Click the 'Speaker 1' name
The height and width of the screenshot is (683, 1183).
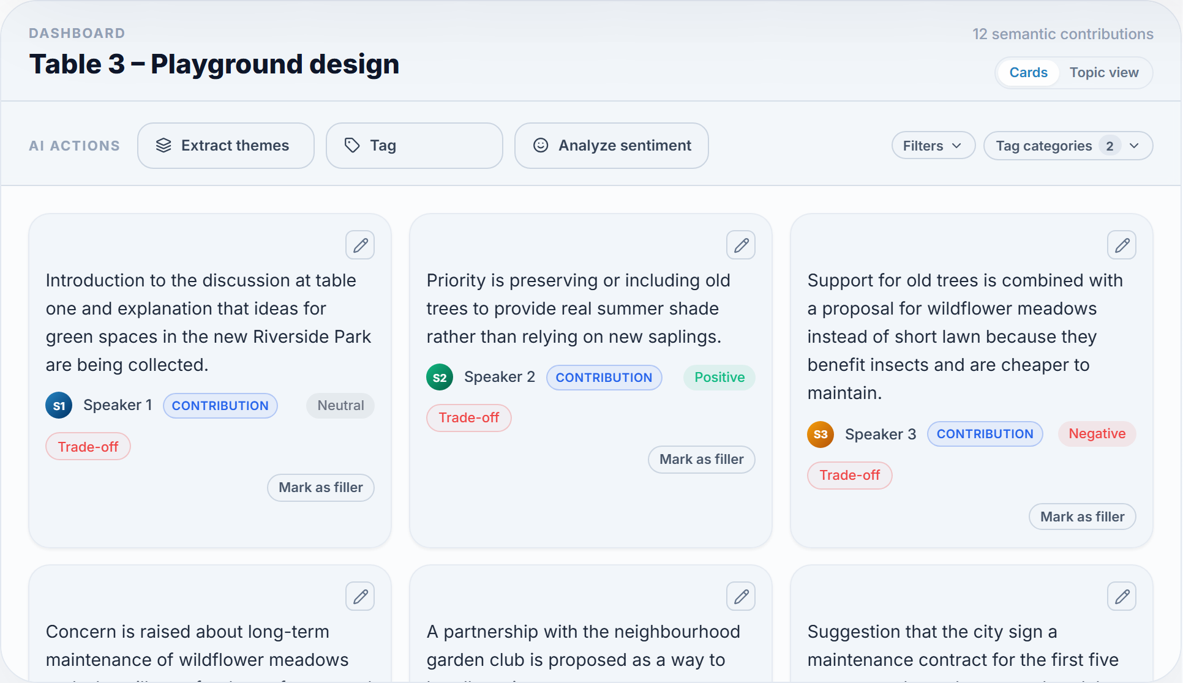coord(118,405)
